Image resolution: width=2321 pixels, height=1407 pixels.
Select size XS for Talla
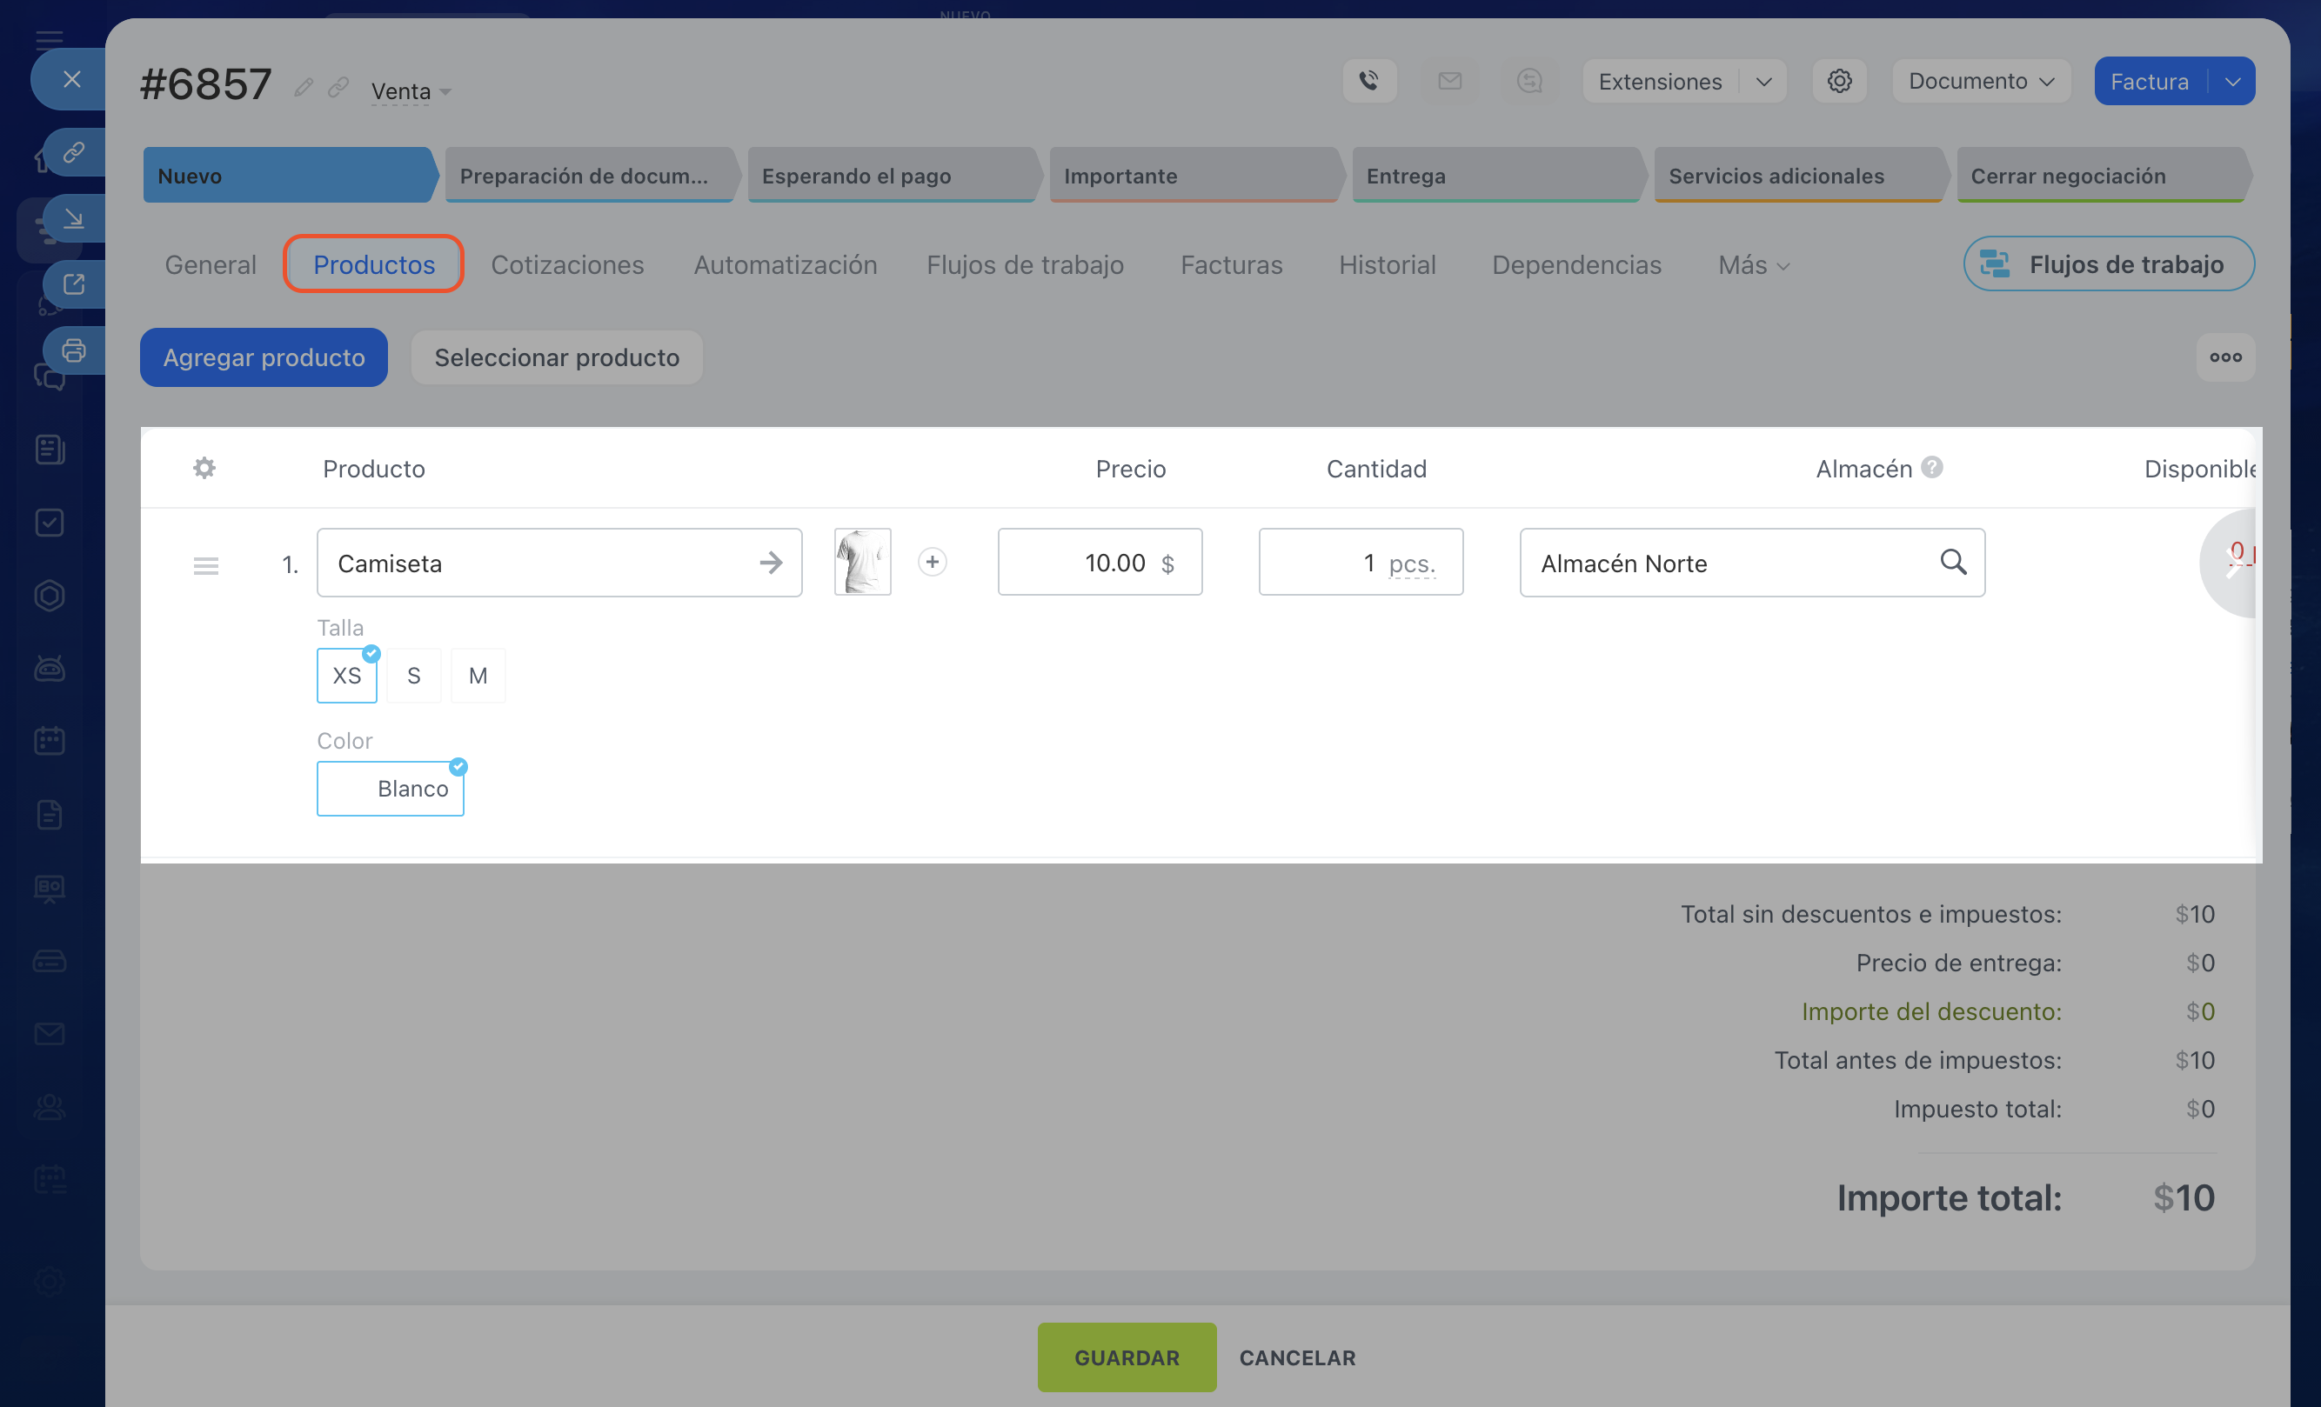[346, 676]
